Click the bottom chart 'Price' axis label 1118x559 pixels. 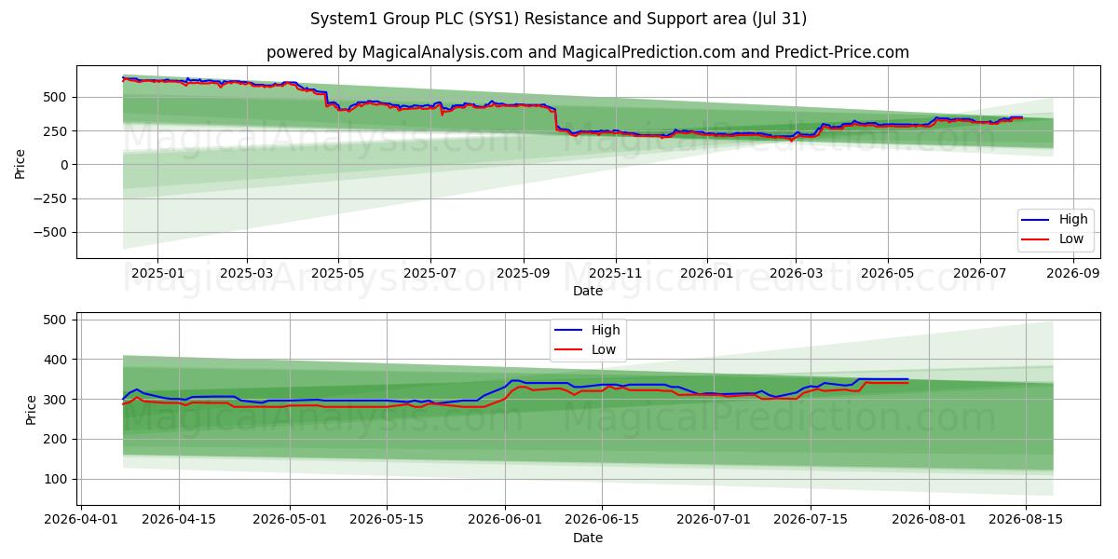pyautogui.click(x=32, y=409)
